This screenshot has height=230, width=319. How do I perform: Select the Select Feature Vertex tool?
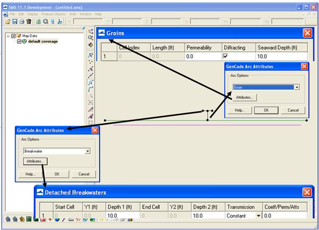click(x=91, y=69)
